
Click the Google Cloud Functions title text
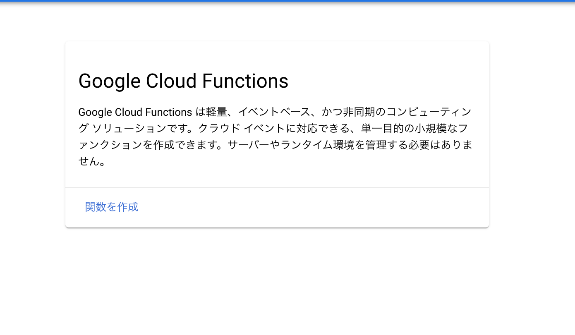(x=183, y=81)
